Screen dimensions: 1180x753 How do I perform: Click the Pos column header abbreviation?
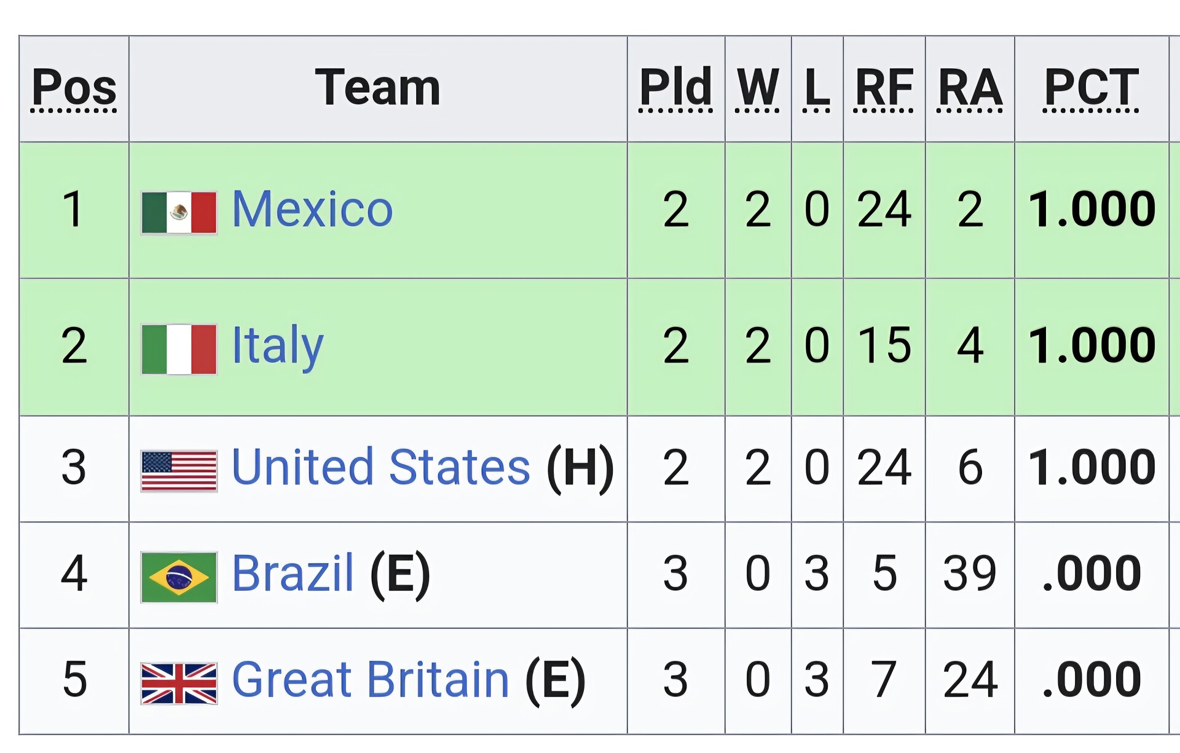[74, 88]
